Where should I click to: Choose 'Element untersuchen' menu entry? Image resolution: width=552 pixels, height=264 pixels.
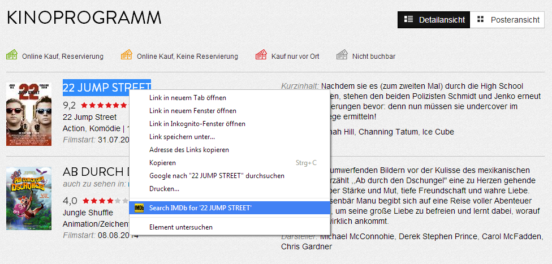point(230,227)
